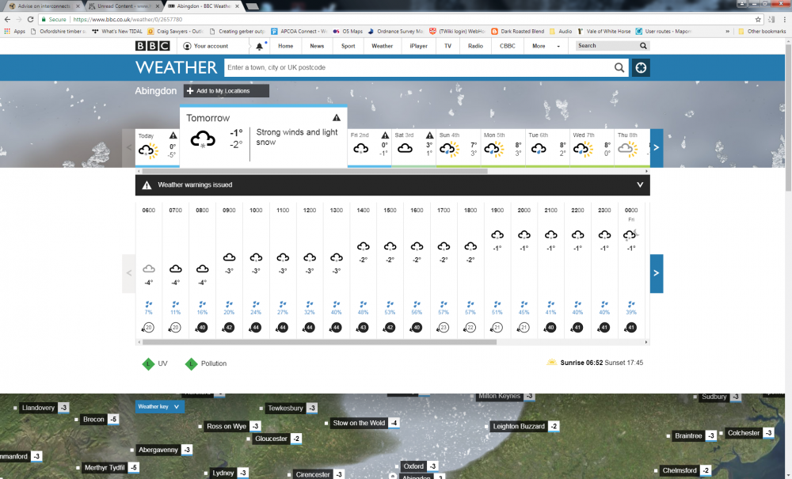Open iPlayer from BBC navigation bar

pyautogui.click(x=418, y=47)
